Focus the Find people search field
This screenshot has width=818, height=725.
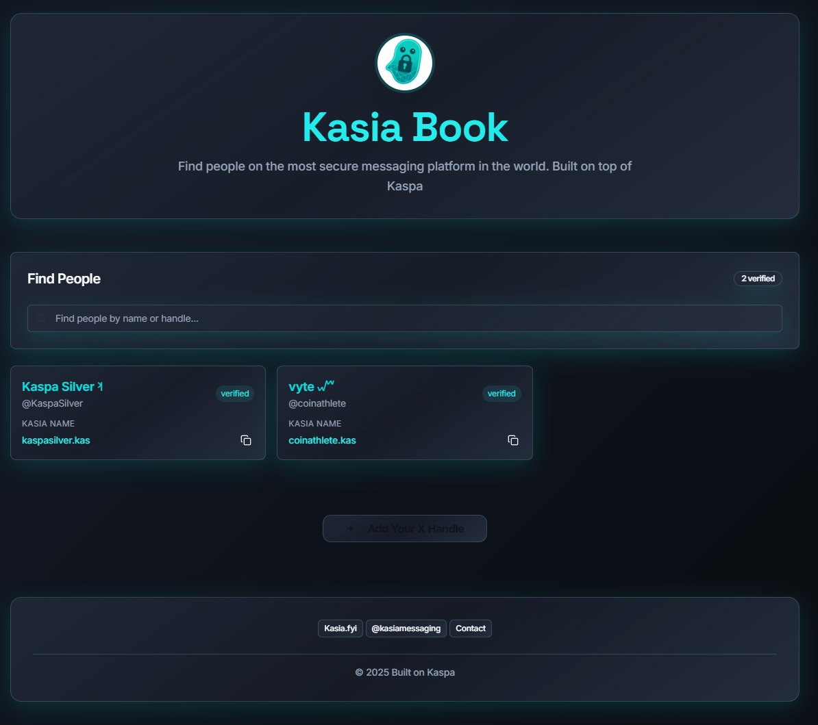(404, 318)
